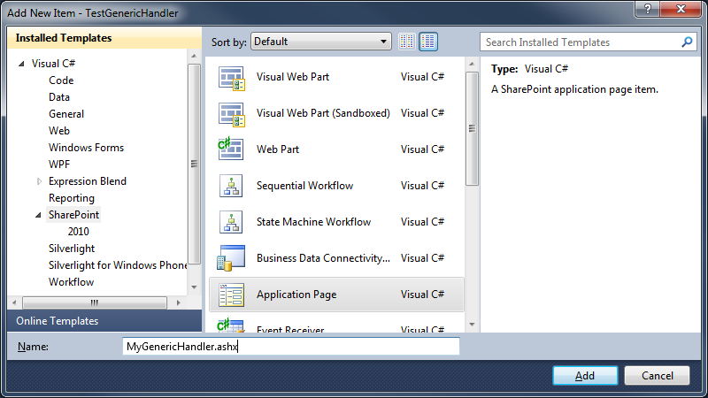Select WPF category in tree
The image size is (708, 398).
(x=59, y=165)
